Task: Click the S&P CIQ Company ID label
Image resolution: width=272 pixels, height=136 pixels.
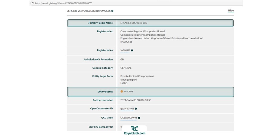Action: pyautogui.click(x=101, y=127)
